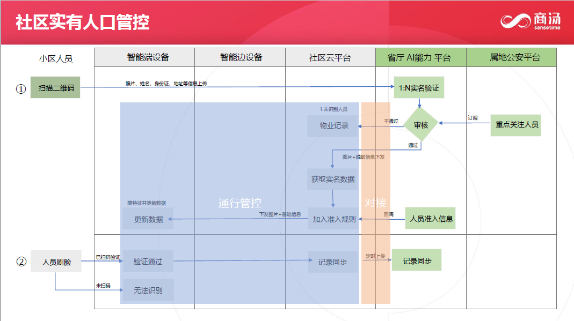The image size is (574, 321).
Task: Click the circled number ② marker
Action: pyautogui.click(x=21, y=262)
